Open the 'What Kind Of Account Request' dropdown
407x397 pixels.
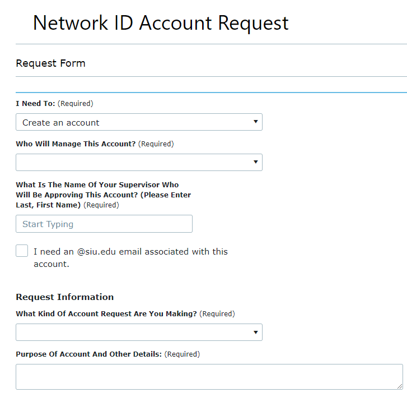[139, 333]
